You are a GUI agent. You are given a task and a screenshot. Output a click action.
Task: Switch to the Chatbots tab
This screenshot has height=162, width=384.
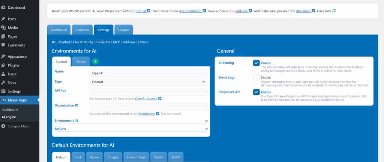tap(82, 30)
